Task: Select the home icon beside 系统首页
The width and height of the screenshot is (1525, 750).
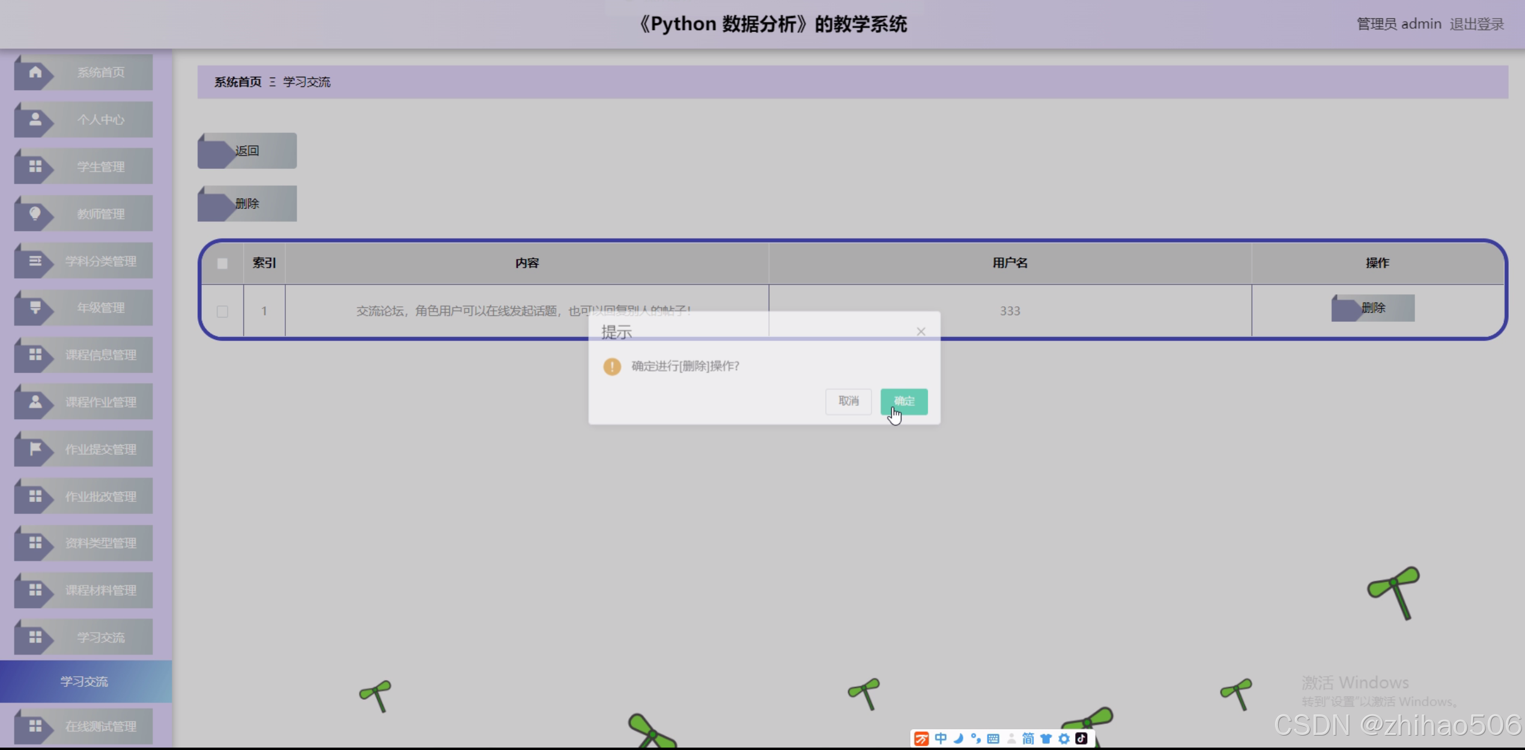Action: [x=34, y=71]
